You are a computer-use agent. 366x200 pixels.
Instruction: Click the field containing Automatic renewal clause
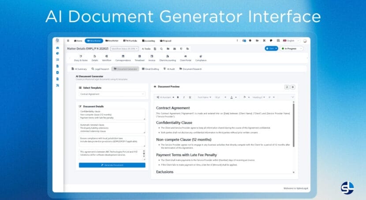pos(112,128)
